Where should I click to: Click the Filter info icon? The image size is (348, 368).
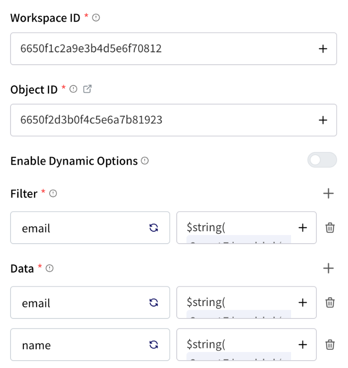coord(53,193)
